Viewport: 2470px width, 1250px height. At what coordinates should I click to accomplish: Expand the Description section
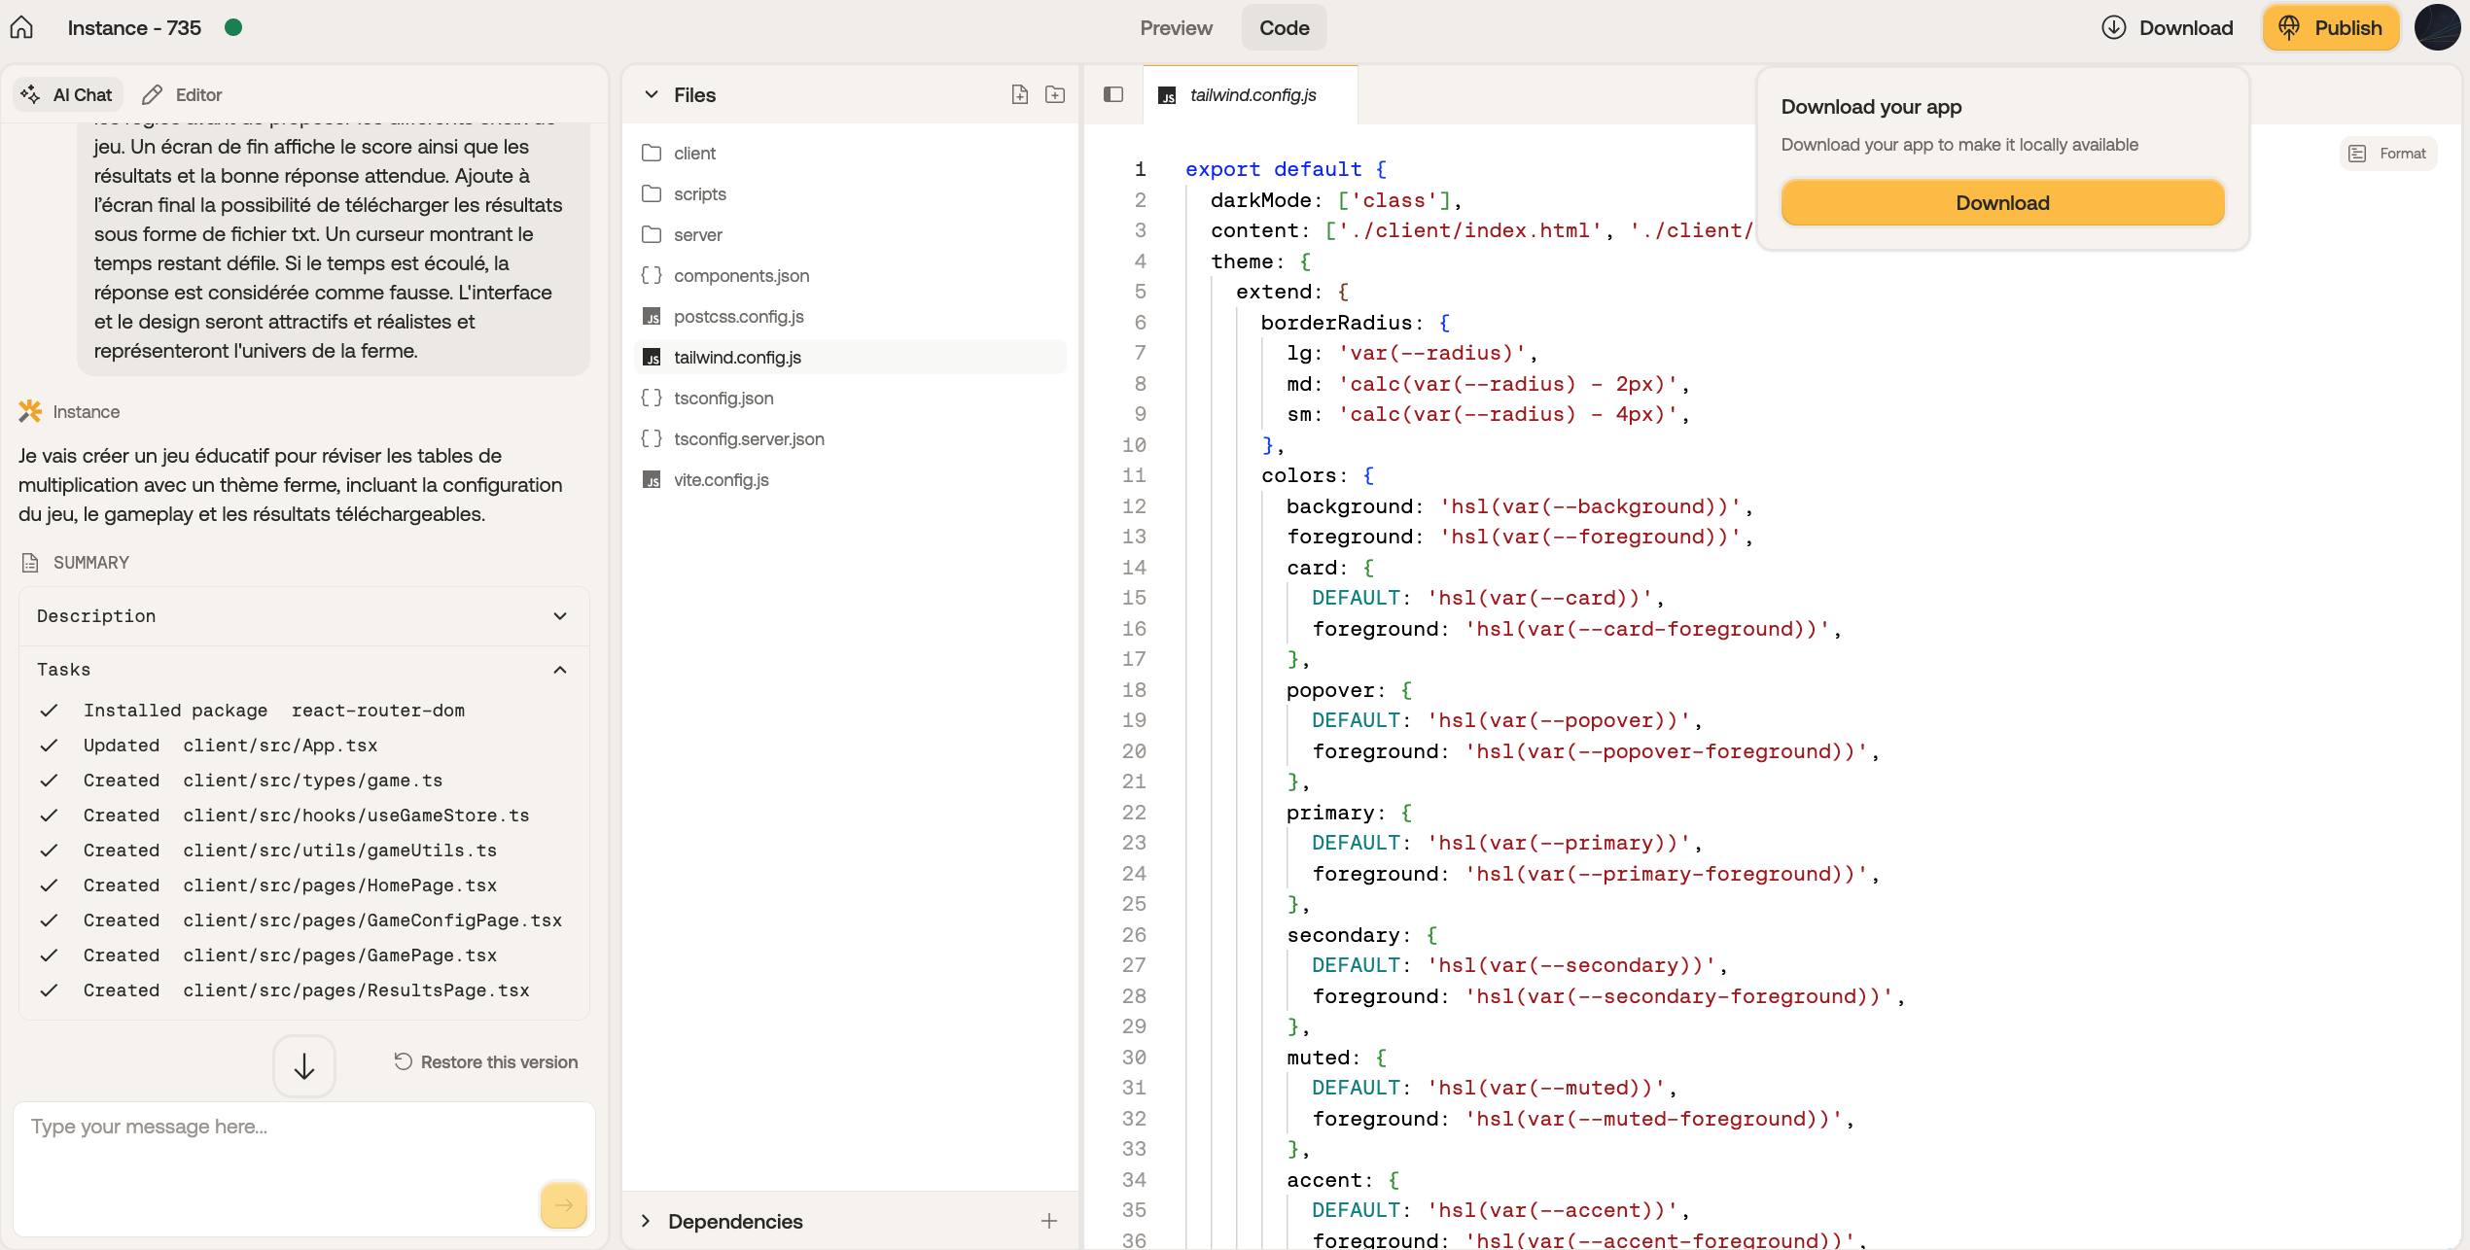click(559, 616)
